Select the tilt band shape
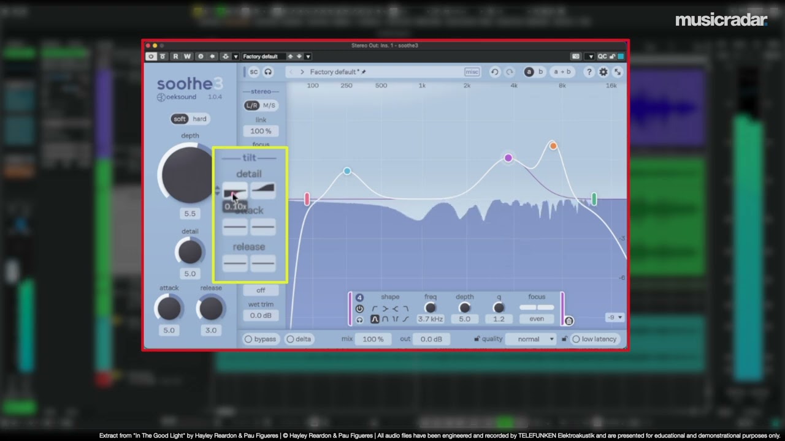 (405, 320)
